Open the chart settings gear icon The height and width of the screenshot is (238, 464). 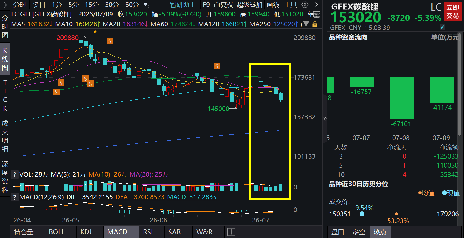tap(305, 5)
